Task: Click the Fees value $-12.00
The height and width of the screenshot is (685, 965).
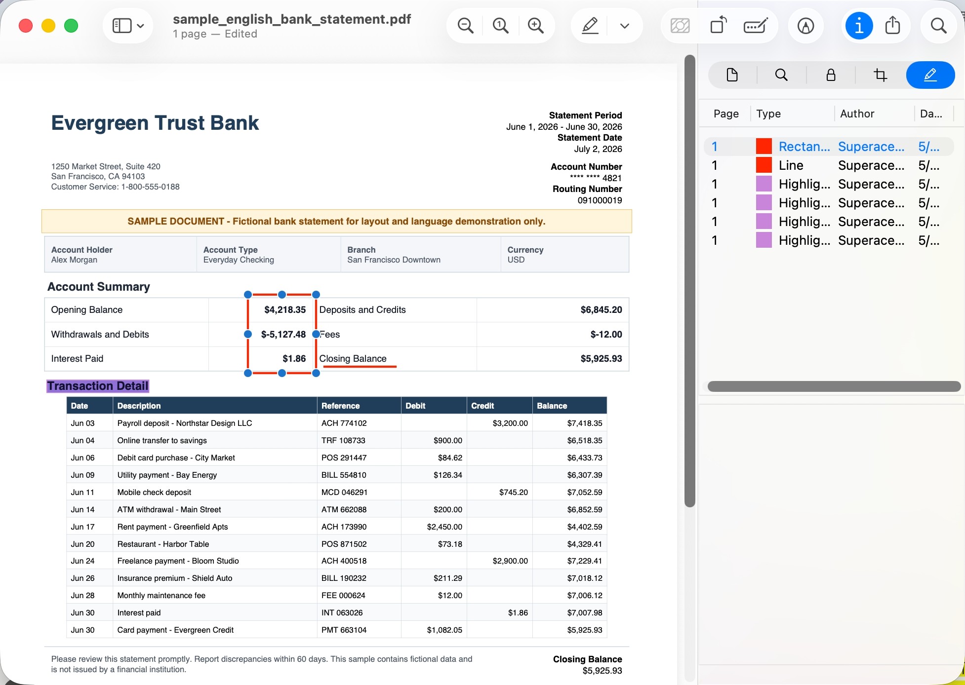Action: (606, 335)
